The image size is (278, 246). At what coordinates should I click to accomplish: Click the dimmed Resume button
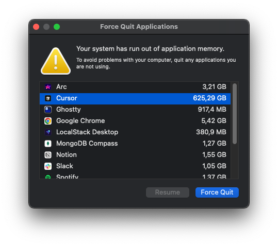(168, 192)
